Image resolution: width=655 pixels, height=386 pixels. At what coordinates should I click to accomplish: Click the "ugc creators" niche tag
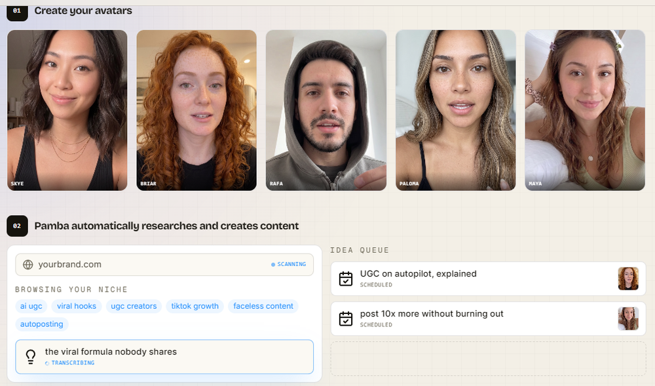(134, 306)
